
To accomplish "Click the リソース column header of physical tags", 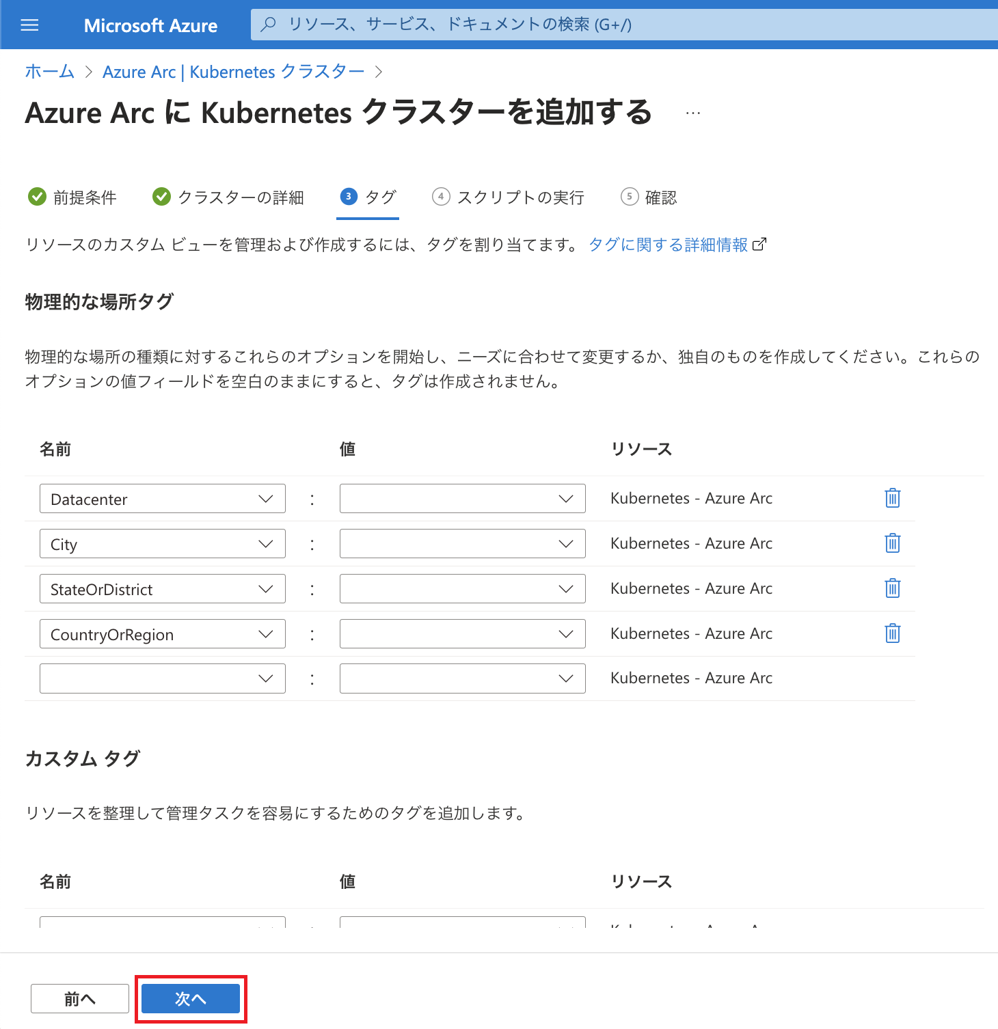I will [x=641, y=449].
